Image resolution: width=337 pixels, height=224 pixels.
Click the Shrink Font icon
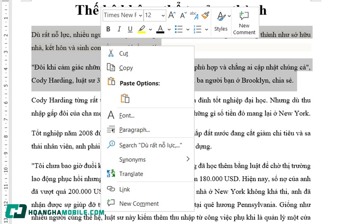183,15
